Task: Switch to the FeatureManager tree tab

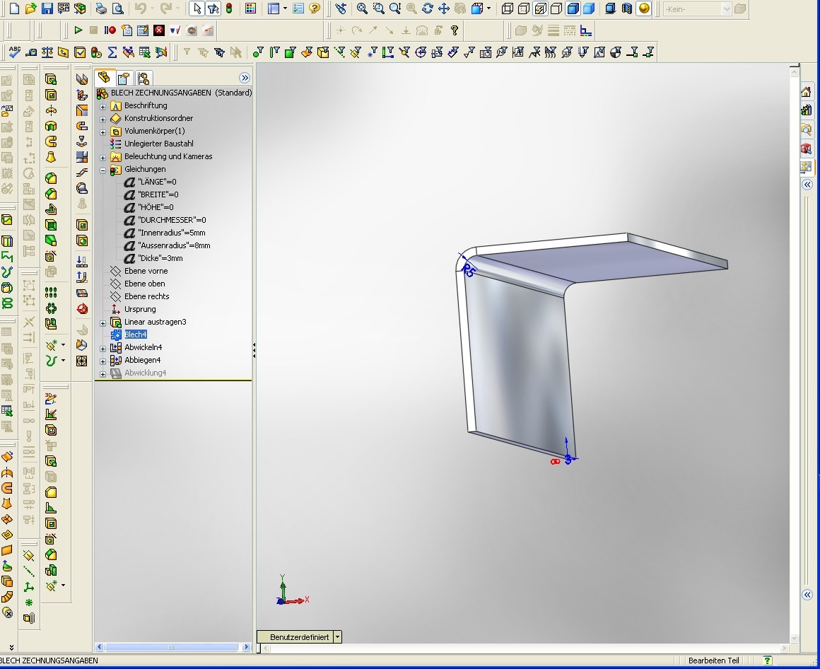Action: pos(104,78)
